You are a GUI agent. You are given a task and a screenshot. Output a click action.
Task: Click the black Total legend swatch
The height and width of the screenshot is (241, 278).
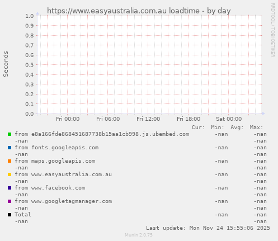10,215
